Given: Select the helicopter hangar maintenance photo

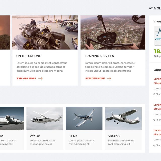Looking at the screenshot, I should tap(45, 32).
